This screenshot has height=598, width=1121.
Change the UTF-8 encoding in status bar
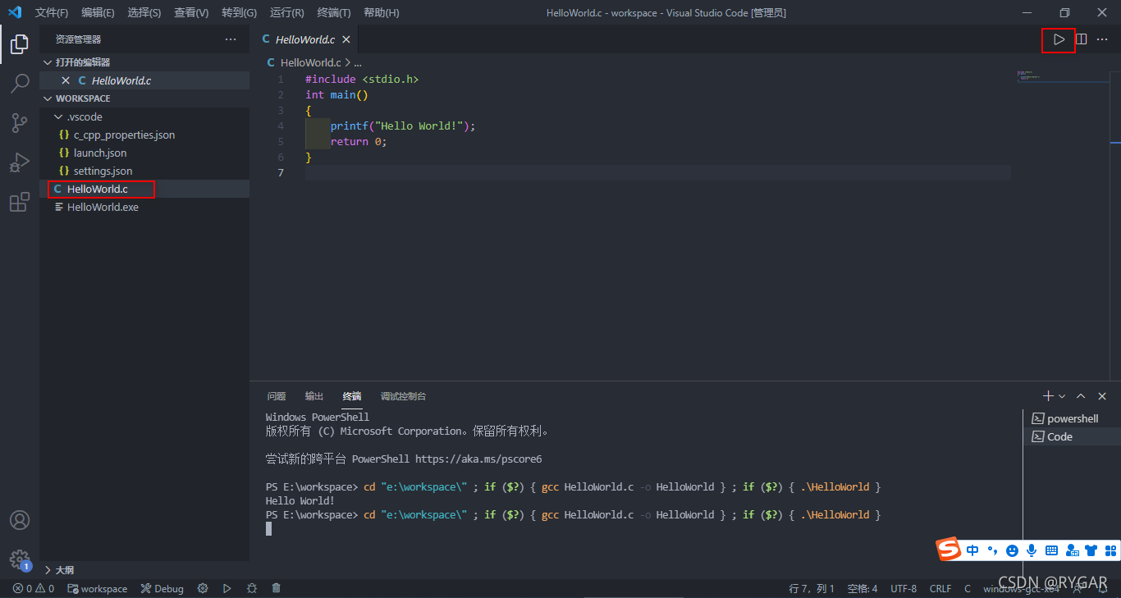[904, 588]
